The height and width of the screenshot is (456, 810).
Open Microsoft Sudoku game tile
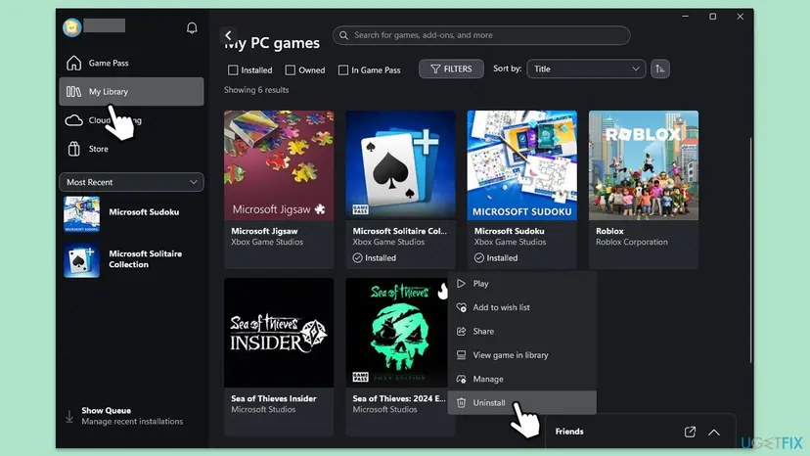pos(521,189)
